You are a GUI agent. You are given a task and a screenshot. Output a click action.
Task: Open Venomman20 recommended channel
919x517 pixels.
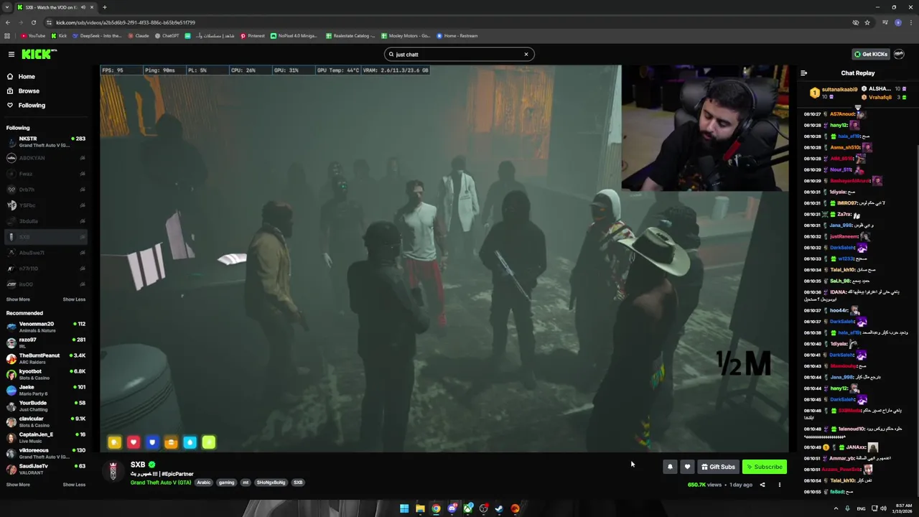(46, 327)
